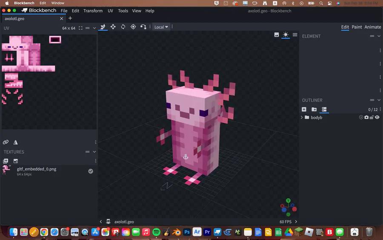Select the bodyb folder in the Outliner
The image size is (383, 240).
point(307,117)
